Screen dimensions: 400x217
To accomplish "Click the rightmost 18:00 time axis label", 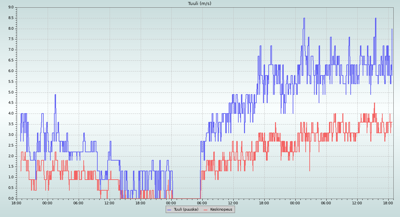I will (x=388, y=203).
